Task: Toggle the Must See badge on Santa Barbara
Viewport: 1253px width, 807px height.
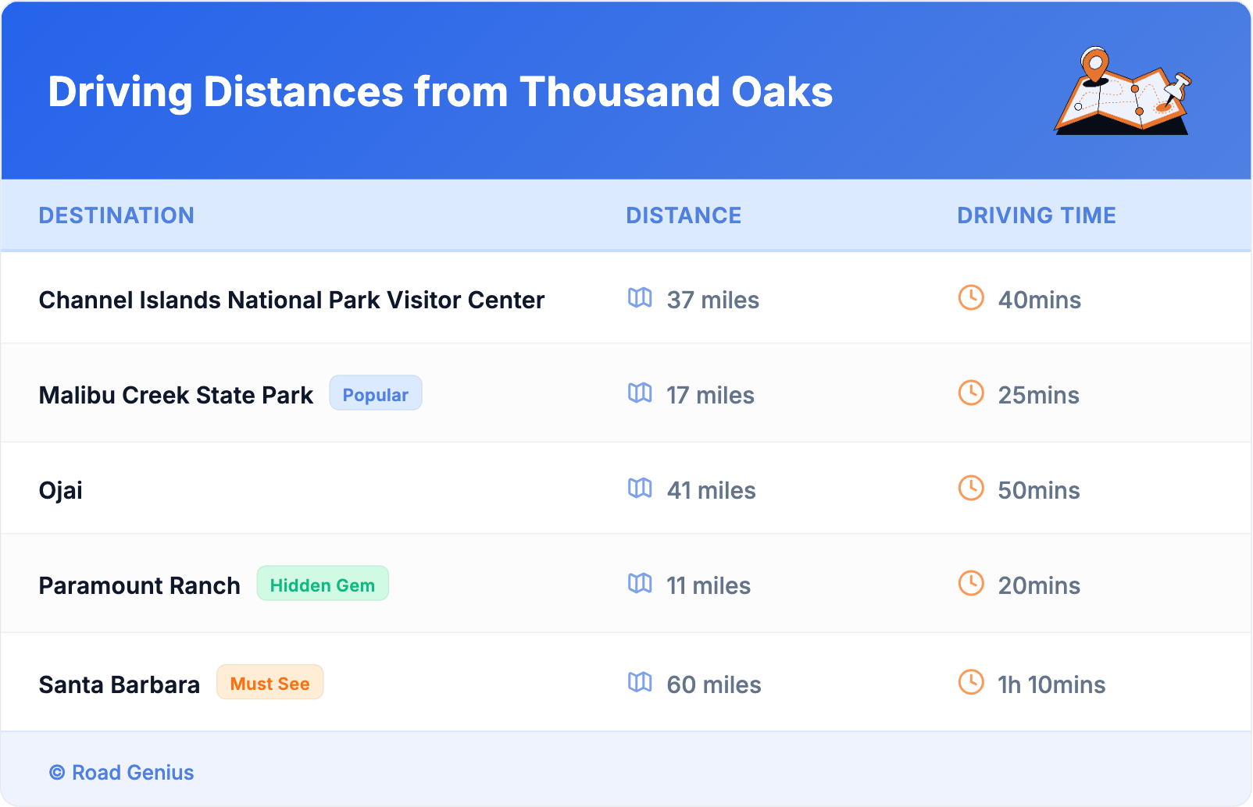Action: pyautogui.click(x=270, y=682)
